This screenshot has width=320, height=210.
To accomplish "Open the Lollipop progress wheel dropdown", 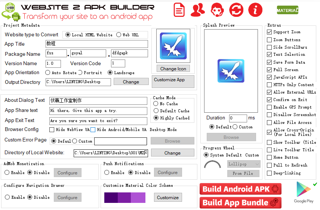I will coord(244,164).
